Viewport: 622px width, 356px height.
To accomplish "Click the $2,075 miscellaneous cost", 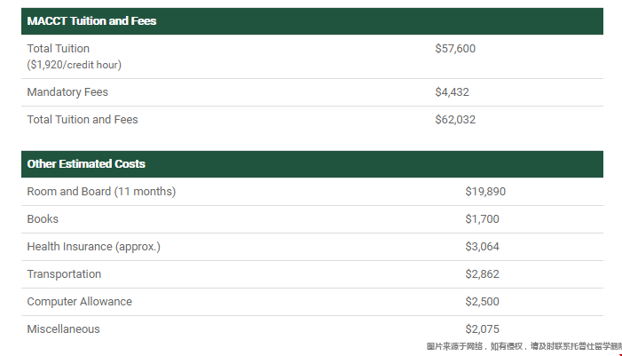I will click(x=482, y=329).
